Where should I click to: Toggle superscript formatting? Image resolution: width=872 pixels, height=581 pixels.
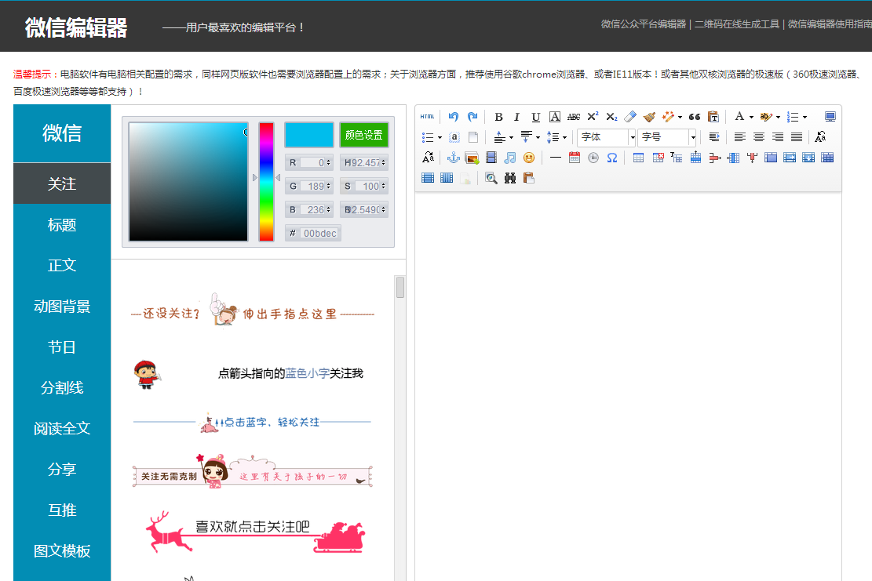point(593,117)
